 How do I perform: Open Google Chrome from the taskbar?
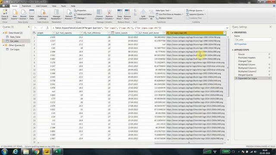[37, 152]
